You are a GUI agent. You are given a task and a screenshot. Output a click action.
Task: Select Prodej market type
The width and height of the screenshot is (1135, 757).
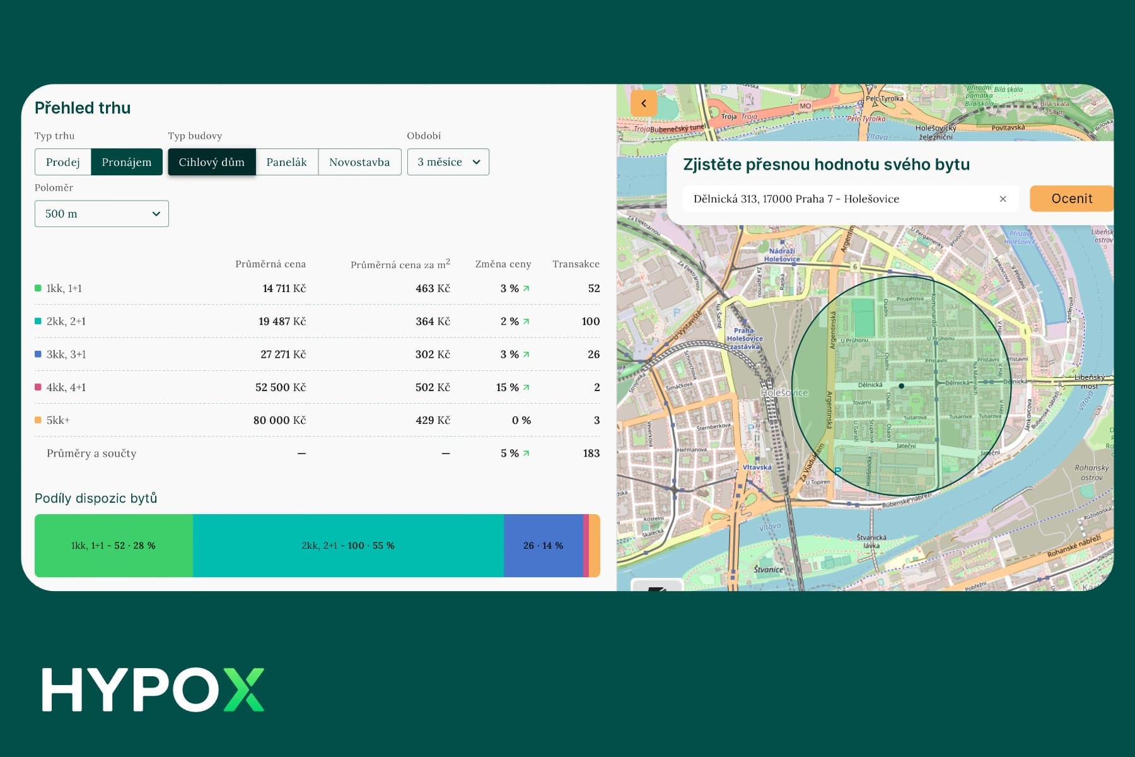point(63,162)
